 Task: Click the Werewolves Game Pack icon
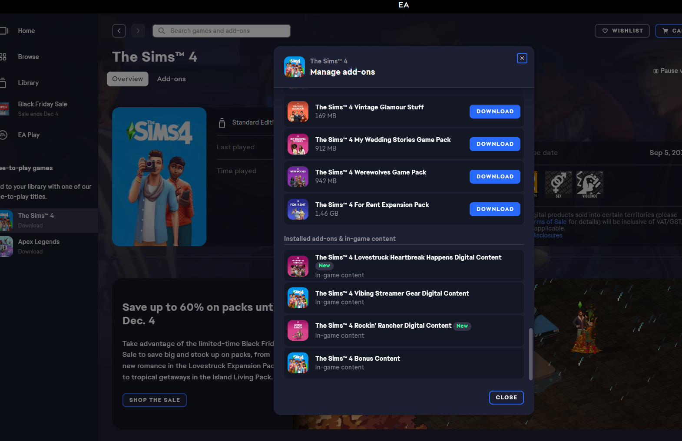298,177
